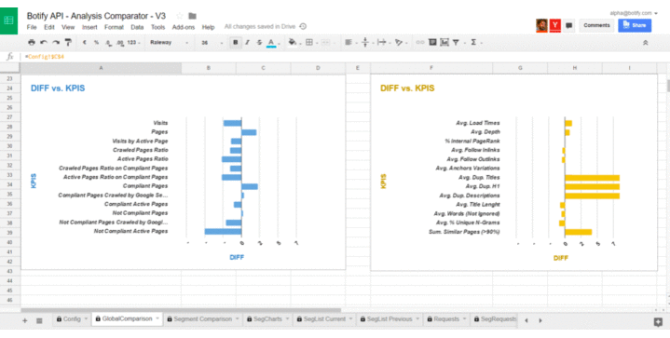
Task: Redo the last action
Action: click(56, 42)
